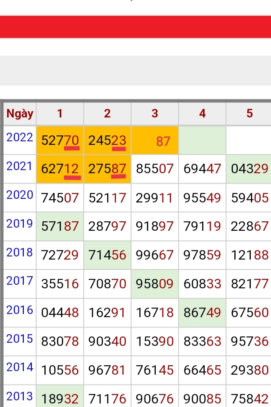
Task: Go to the 2019 year row link
Action: coord(20,224)
